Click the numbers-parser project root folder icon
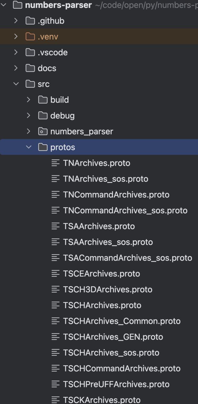 pyautogui.click(x=18, y=5)
